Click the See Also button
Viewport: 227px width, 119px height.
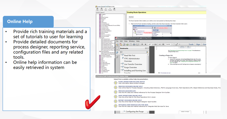point(131,17)
